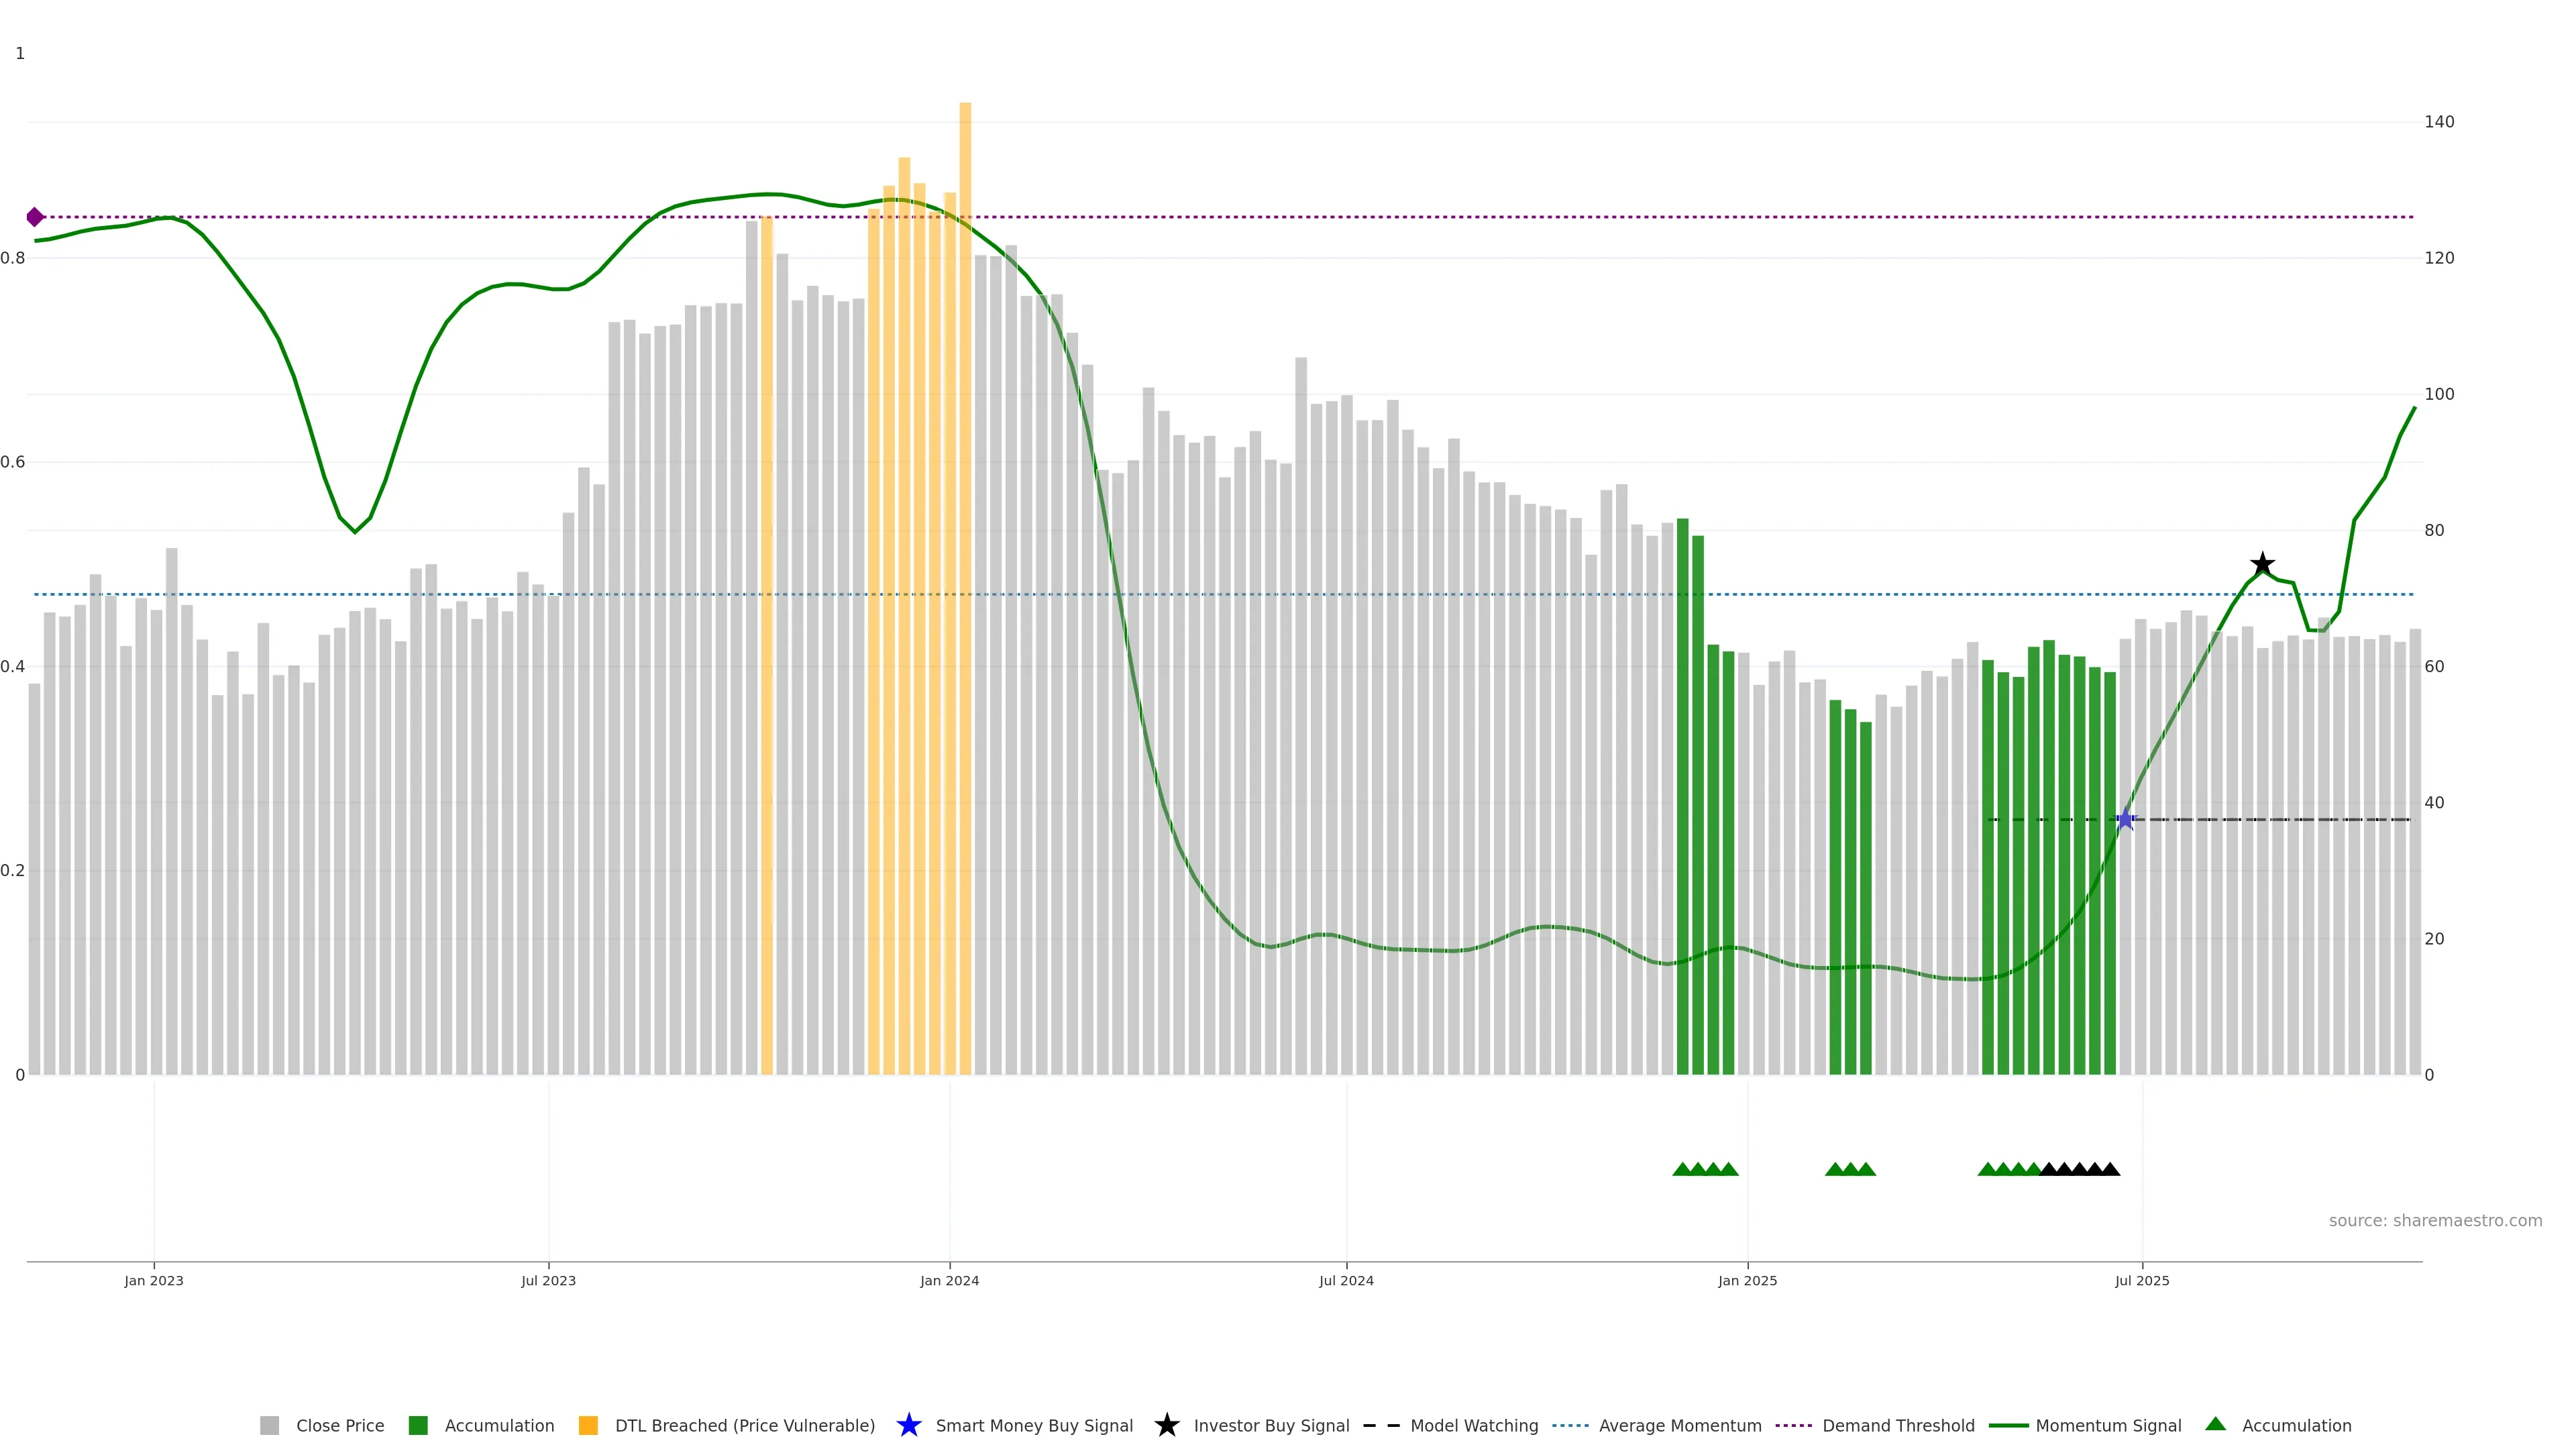Click the blue Smart Money Buy Signal star on chart
Screen dimensions: 2576x1449
click(2125, 819)
